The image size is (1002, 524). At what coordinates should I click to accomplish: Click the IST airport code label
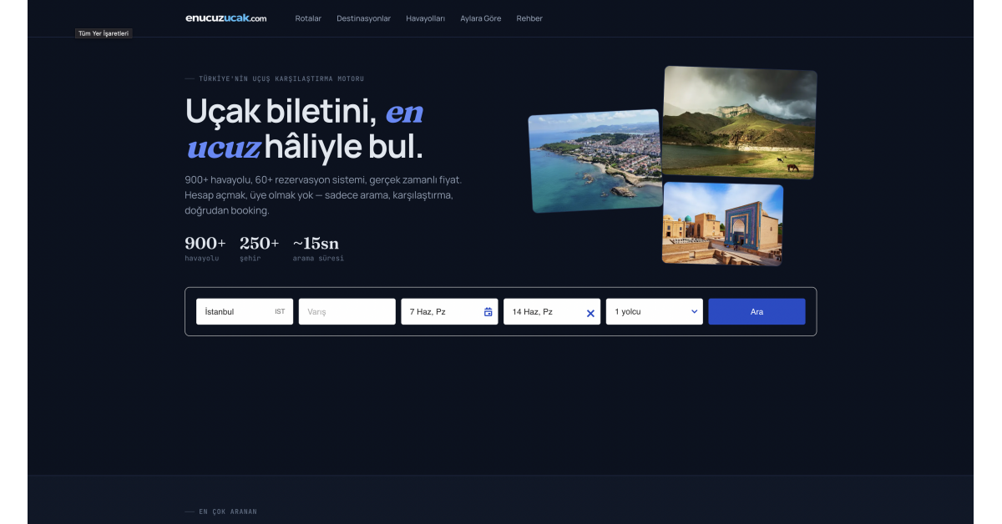[280, 312]
